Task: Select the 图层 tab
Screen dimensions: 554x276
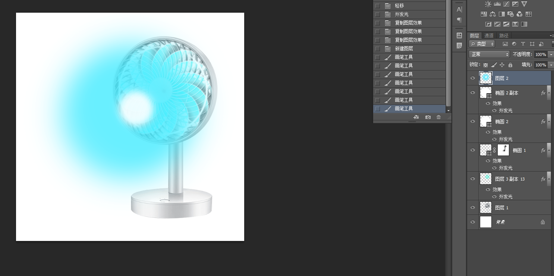Action: point(475,35)
